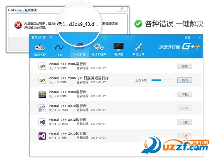Click the visual c++ 2013运行库 icon

click(42, 136)
